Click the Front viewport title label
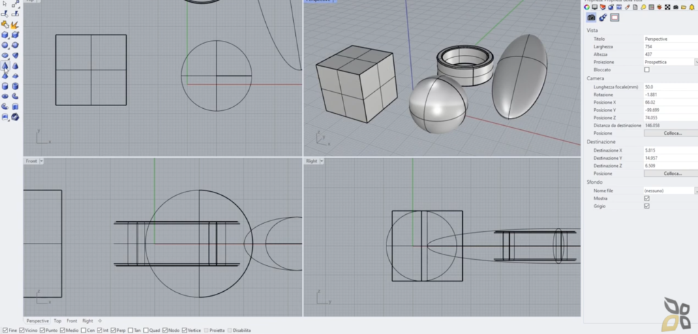 tap(31, 161)
